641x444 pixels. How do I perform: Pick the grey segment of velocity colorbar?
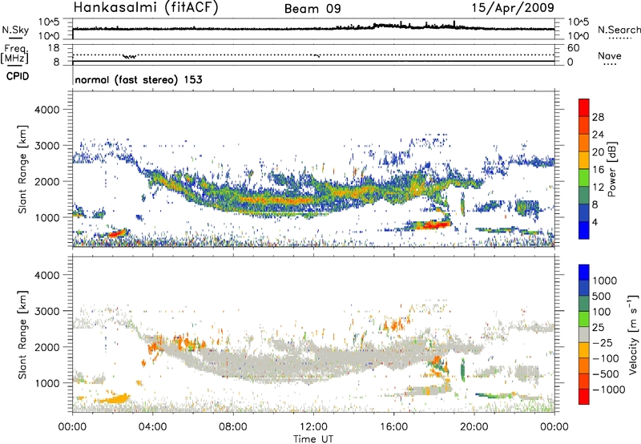[584, 335]
